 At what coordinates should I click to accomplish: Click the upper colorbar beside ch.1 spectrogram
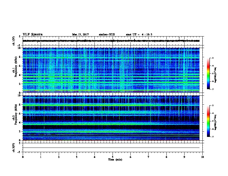pos(208,74)
